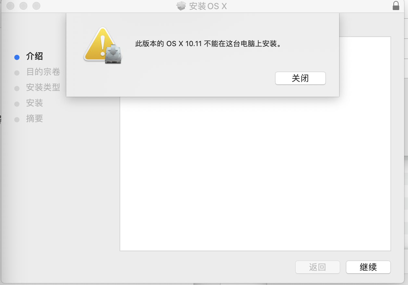Viewport: 408px width, 285px height.
Task: Select the 安装 step in sidebar
Action: pos(34,103)
